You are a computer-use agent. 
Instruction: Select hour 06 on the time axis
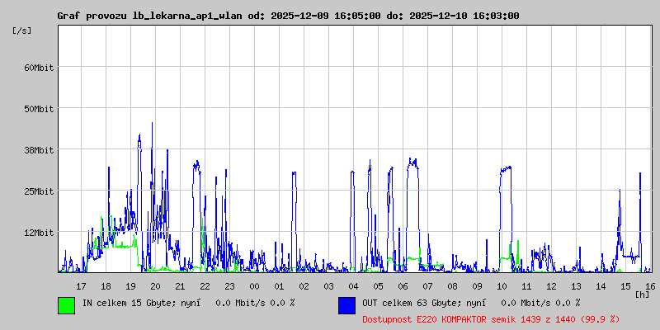click(403, 285)
